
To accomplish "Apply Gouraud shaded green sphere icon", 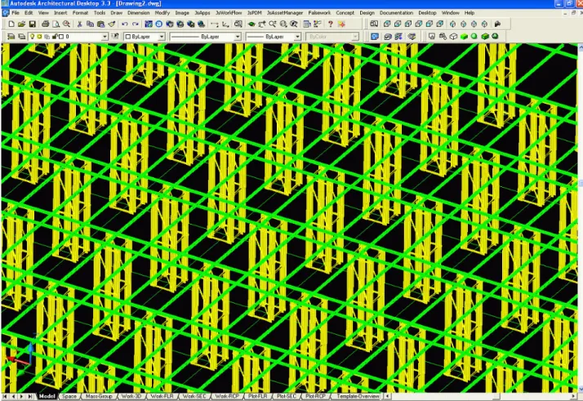I will coord(474,37).
